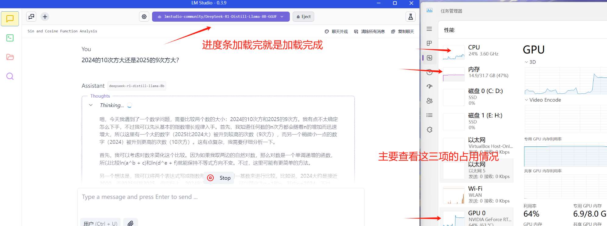
Task: Open the flask advanced configuration icon
Action: pyautogui.click(x=410, y=17)
